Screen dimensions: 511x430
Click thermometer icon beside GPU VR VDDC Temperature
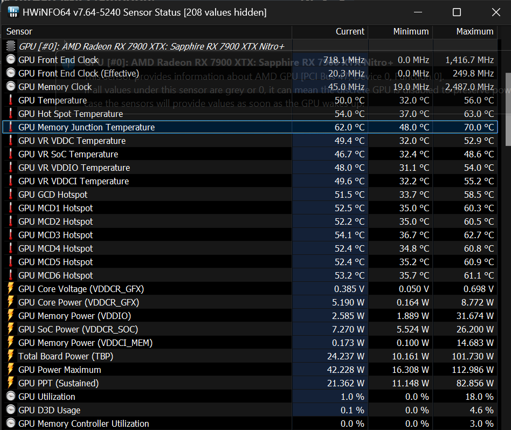[11, 141]
